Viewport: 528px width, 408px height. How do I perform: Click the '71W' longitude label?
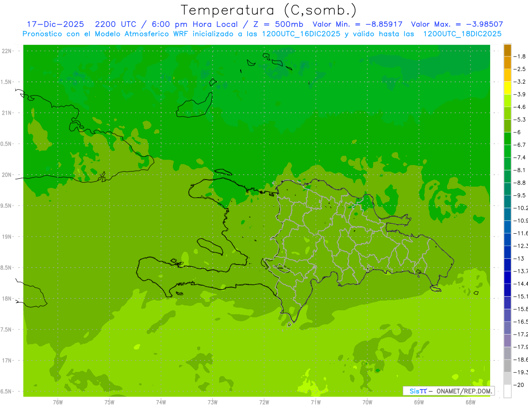315,402
